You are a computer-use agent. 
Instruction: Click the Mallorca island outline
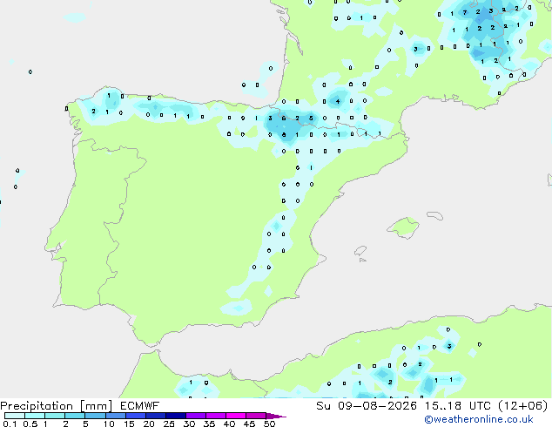point(403,227)
